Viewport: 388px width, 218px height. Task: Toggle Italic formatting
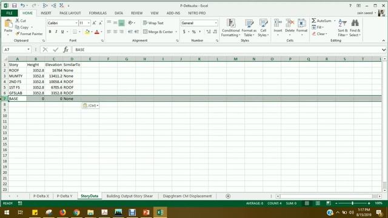click(56, 31)
